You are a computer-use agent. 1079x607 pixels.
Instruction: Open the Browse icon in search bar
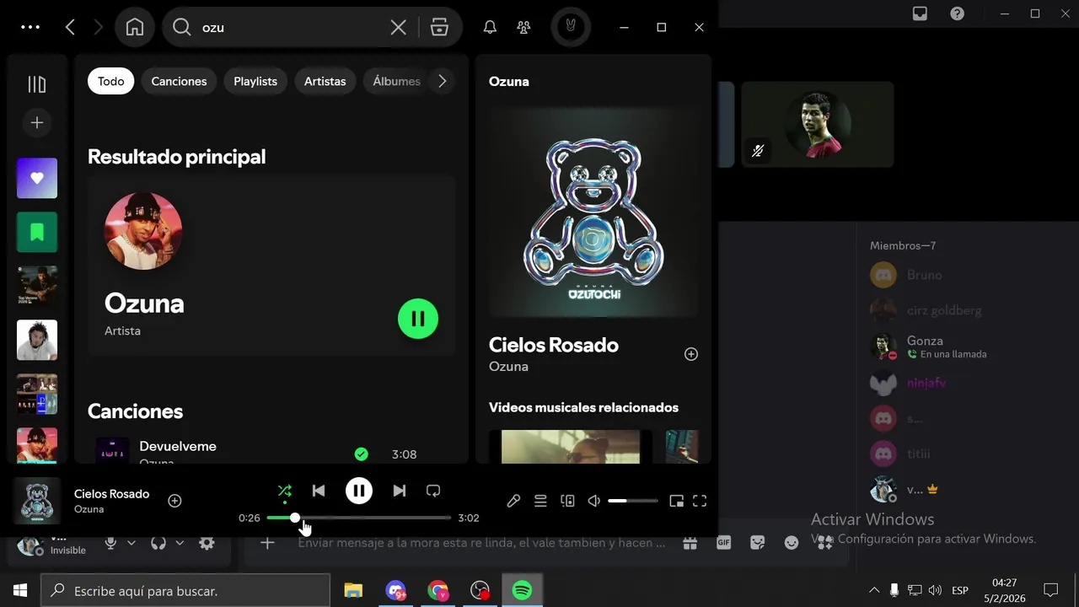coord(439,27)
